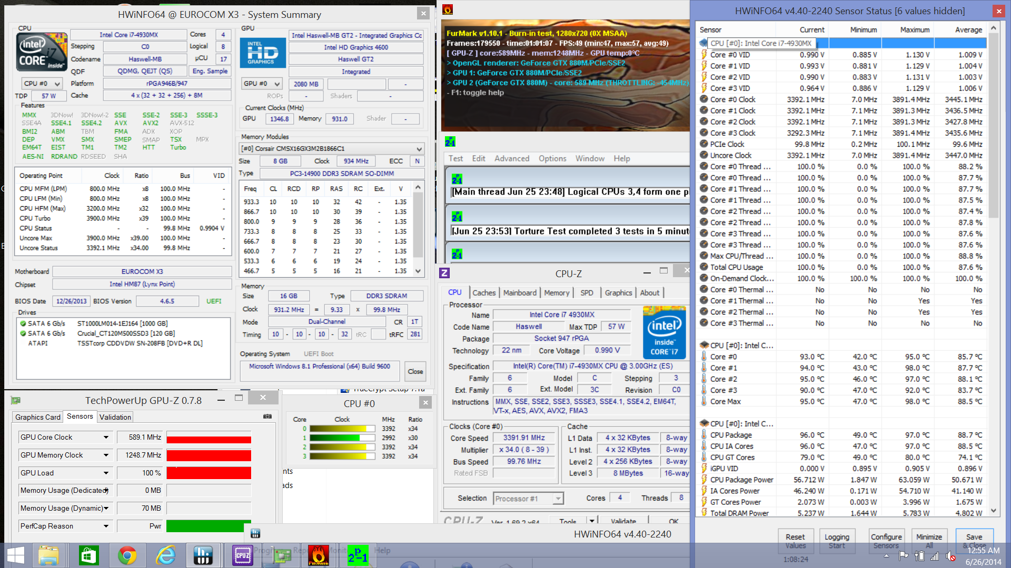Open Corsair memory module dropdown

[x=332, y=149]
